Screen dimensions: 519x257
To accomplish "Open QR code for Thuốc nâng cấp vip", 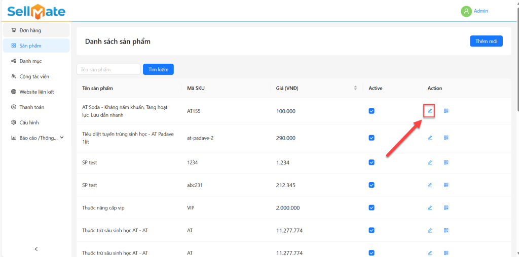I will click(446, 208).
